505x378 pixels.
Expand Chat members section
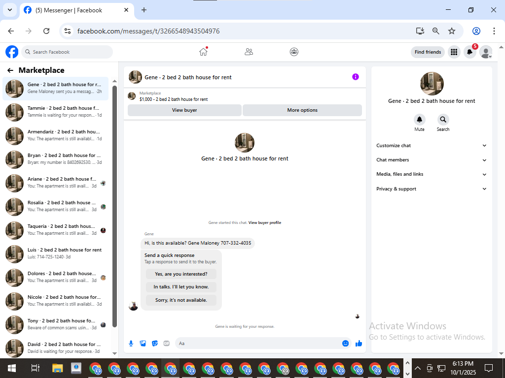432,160
